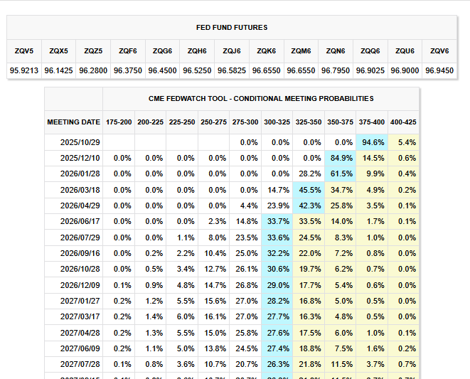The height and width of the screenshot is (379, 470).
Task: Select the 2027/07/28 meeting date
Action: [x=80, y=364]
